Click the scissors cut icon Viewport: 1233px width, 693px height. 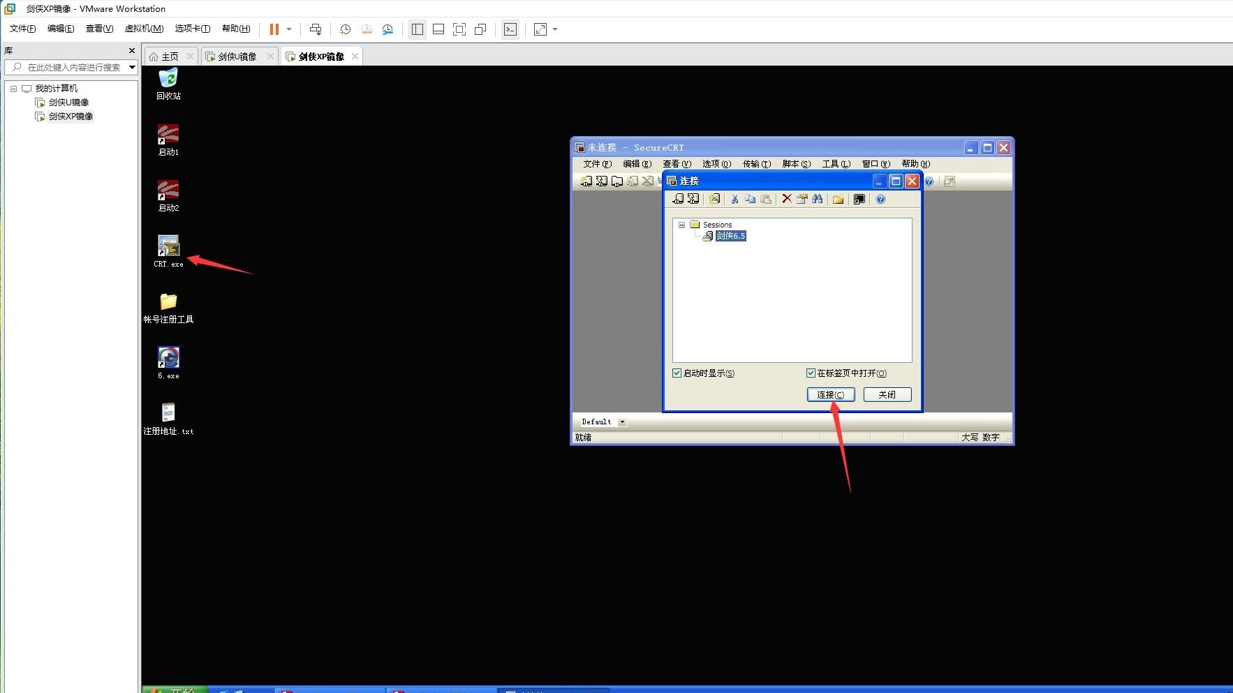click(x=734, y=199)
